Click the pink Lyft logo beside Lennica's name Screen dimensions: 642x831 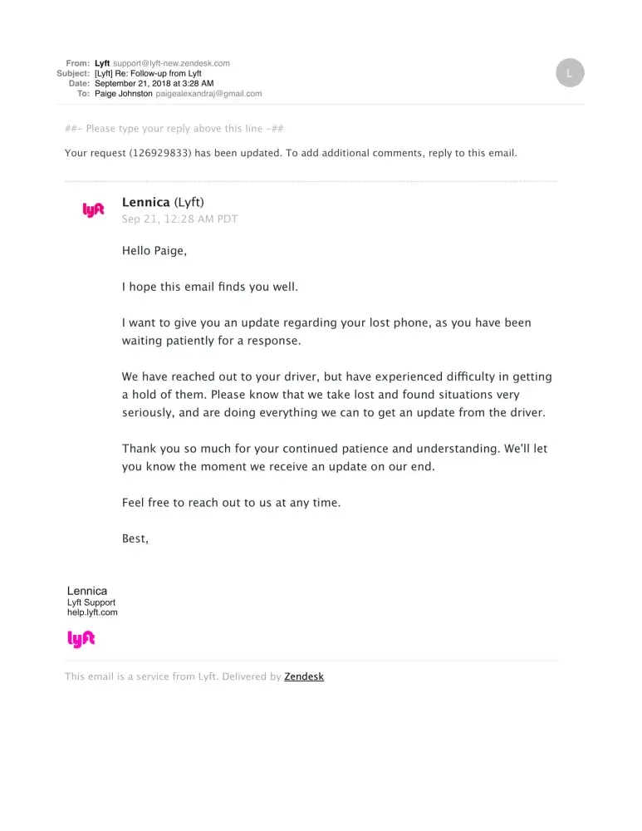pos(93,210)
